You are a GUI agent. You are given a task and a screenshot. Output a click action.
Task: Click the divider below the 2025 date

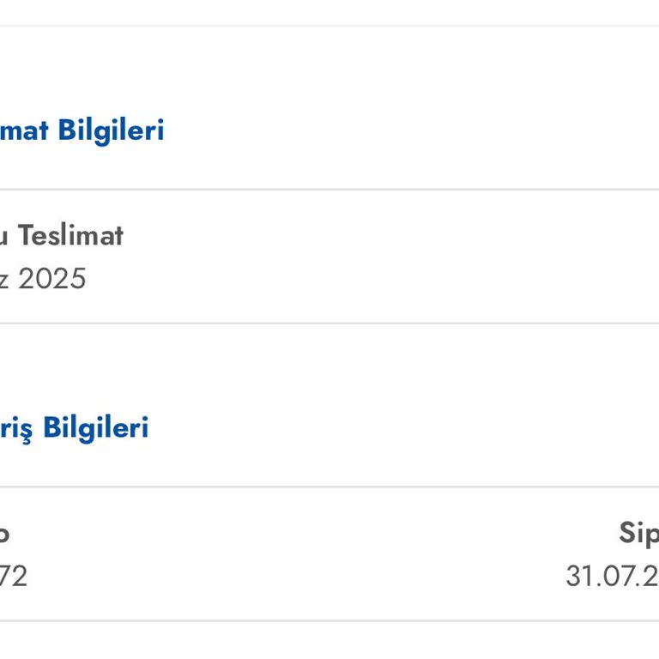(329, 323)
